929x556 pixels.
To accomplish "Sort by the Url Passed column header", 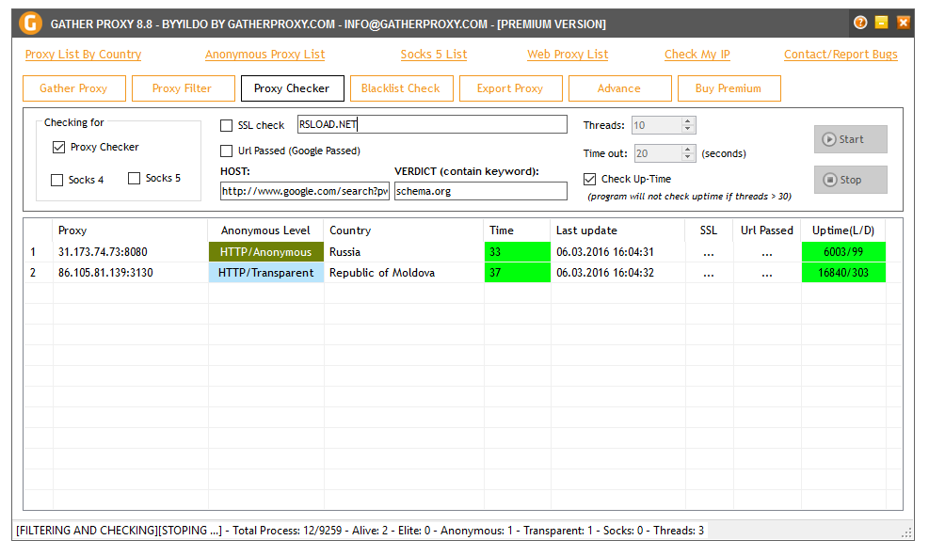I will 767,230.
